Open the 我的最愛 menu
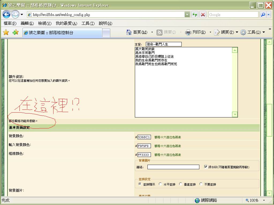 [x=66, y=23]
